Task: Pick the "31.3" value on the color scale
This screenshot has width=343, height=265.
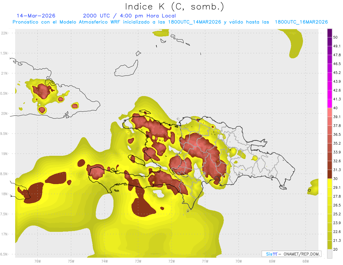Action: [x=337, y=170]
